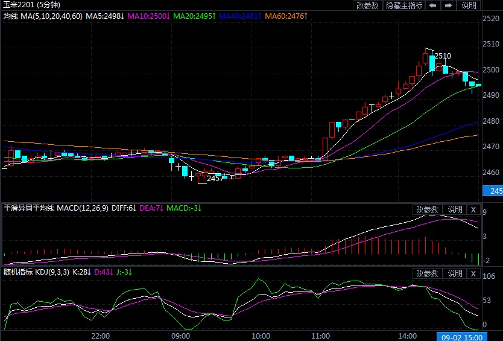Open MACD panel 说明 description
The height and width of the screenshot is (341, 503).
[455, 209]
